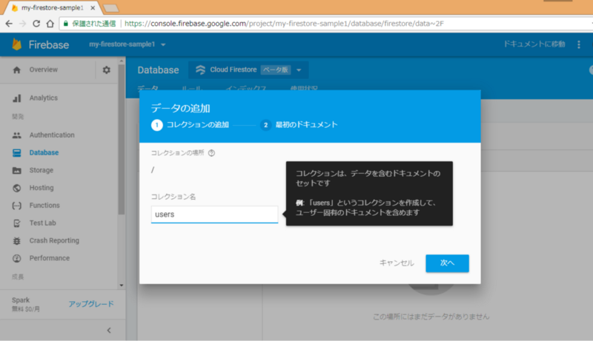Viewport: 593px width, 341px height.
Task: Open Crash Reporting in the sidebar
Action: [x=54, y=240]
